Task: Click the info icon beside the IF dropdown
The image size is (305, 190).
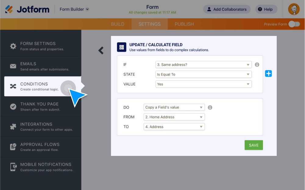Action: (257, 65)
